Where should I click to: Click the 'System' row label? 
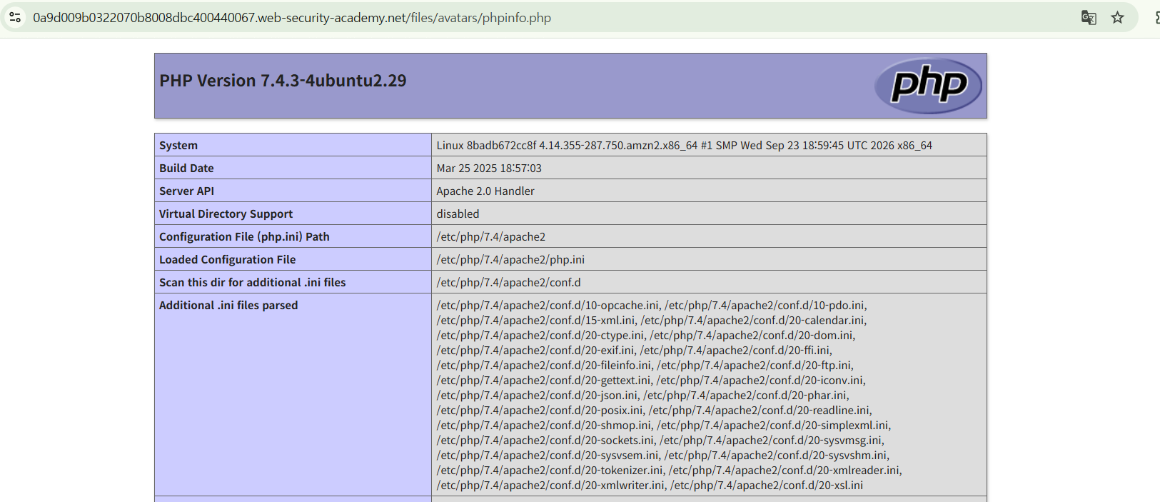pos(178,145)
